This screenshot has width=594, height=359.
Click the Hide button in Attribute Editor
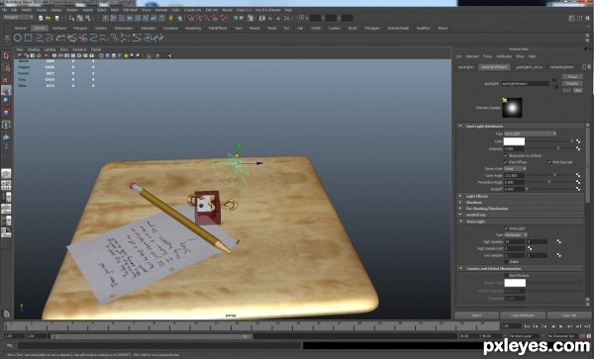[x=578, y=90]
